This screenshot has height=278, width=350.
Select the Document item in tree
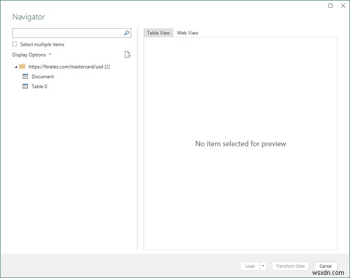coord(43,77)
